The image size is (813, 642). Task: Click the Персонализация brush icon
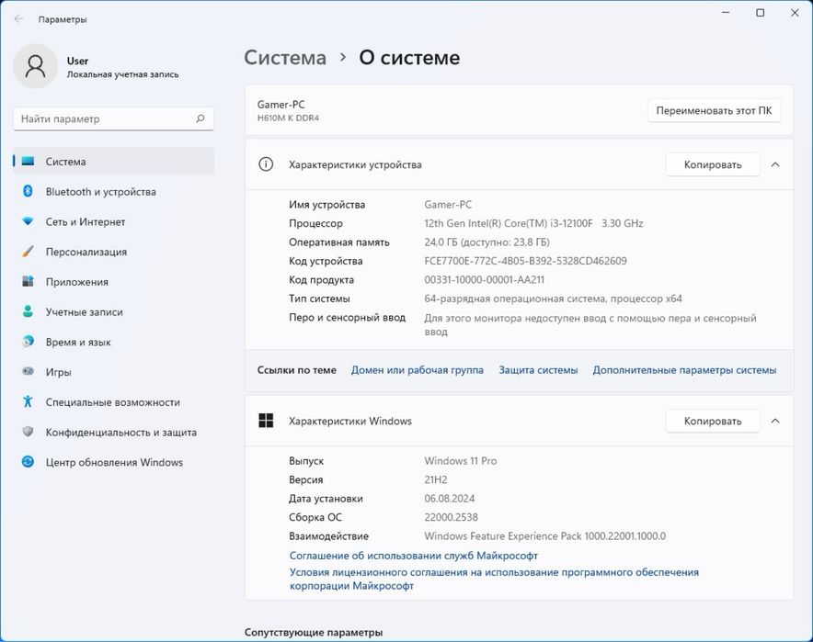[x=28, y=252]
